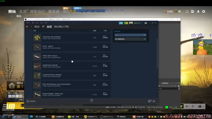
Task: Open PUBG 生涯 career tab
Action: (23, 11)
